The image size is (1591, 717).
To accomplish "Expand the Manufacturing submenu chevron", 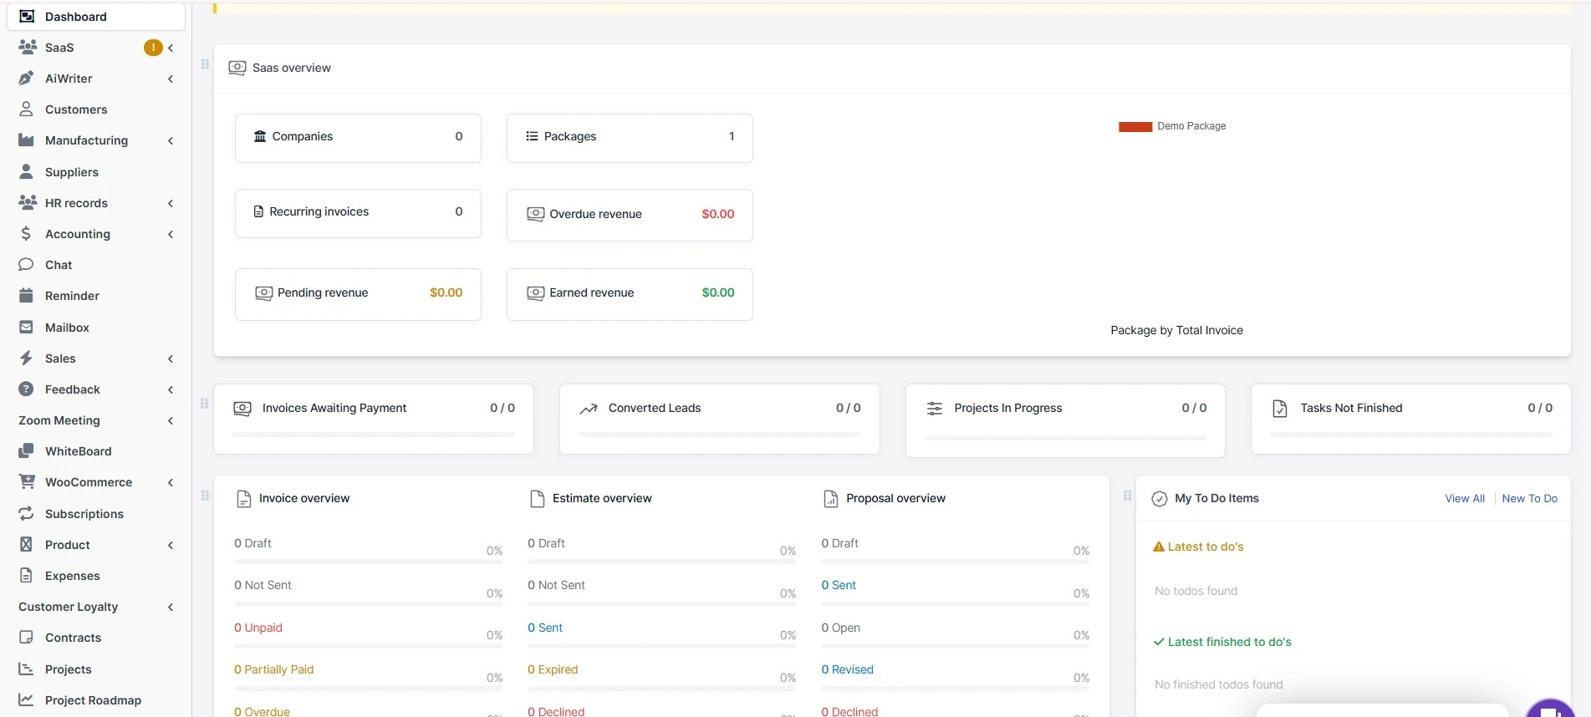I will pos(171,141).
